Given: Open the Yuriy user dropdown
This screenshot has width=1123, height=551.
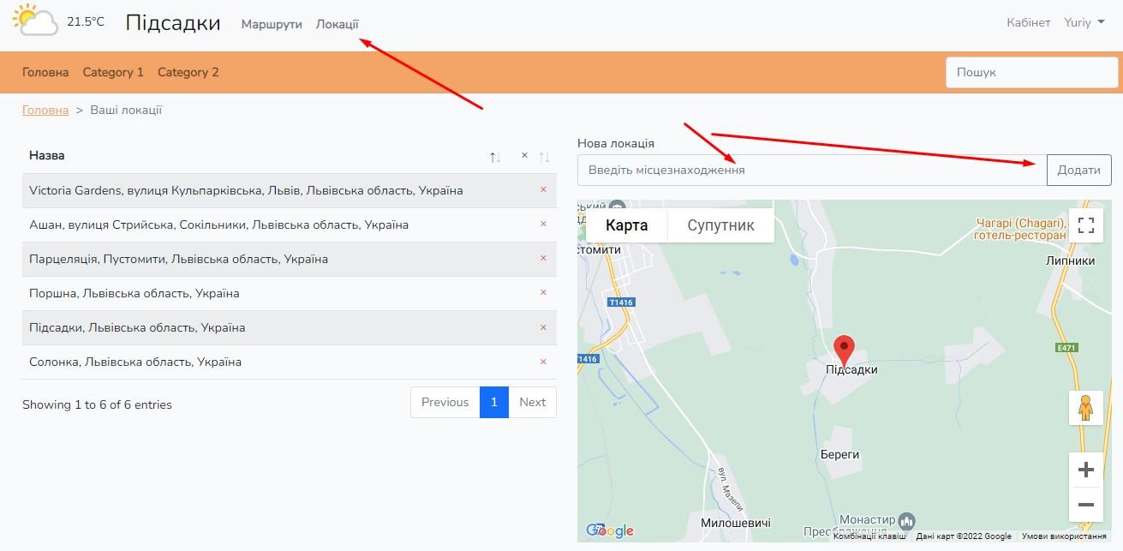Looking at the screenshot, I should coord(1084,23).
